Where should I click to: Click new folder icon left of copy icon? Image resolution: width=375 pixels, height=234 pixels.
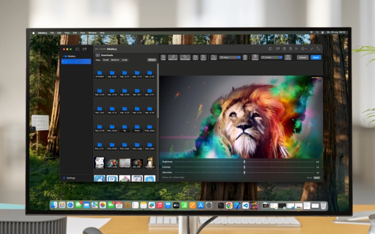coord(277,49)
